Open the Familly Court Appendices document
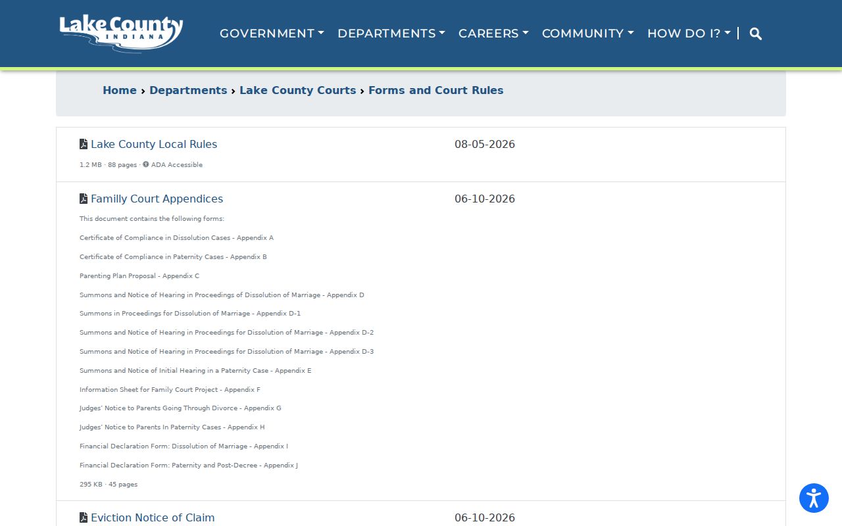The width and height of the screenshot is (842, 526). [x=157, y=199]
